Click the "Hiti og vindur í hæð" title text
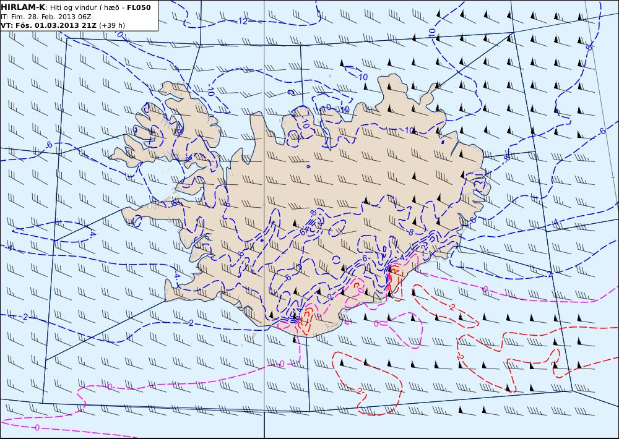Image resolution: width=619 pixels, height=439 pixels. pyautogui.click(x=84, y=7)
